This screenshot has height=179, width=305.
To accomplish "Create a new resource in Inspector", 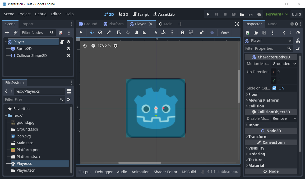I will pos(247,33).
